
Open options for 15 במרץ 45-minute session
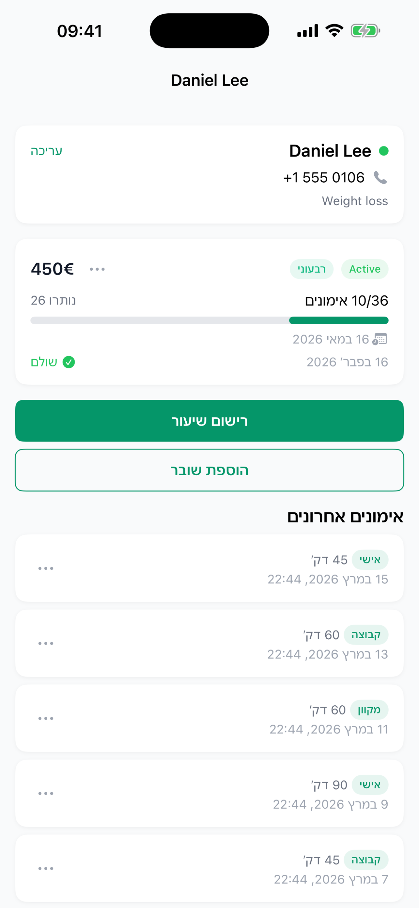[46, 568]
